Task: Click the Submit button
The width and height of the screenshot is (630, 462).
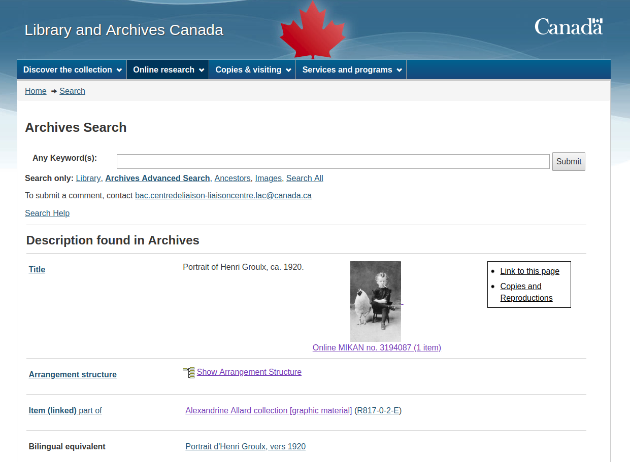Action: point(569,161)
